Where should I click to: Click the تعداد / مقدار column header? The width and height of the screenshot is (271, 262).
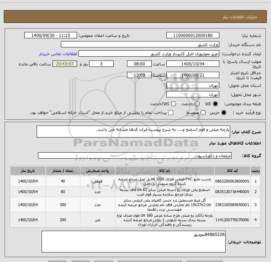click(x=63, y=171)
